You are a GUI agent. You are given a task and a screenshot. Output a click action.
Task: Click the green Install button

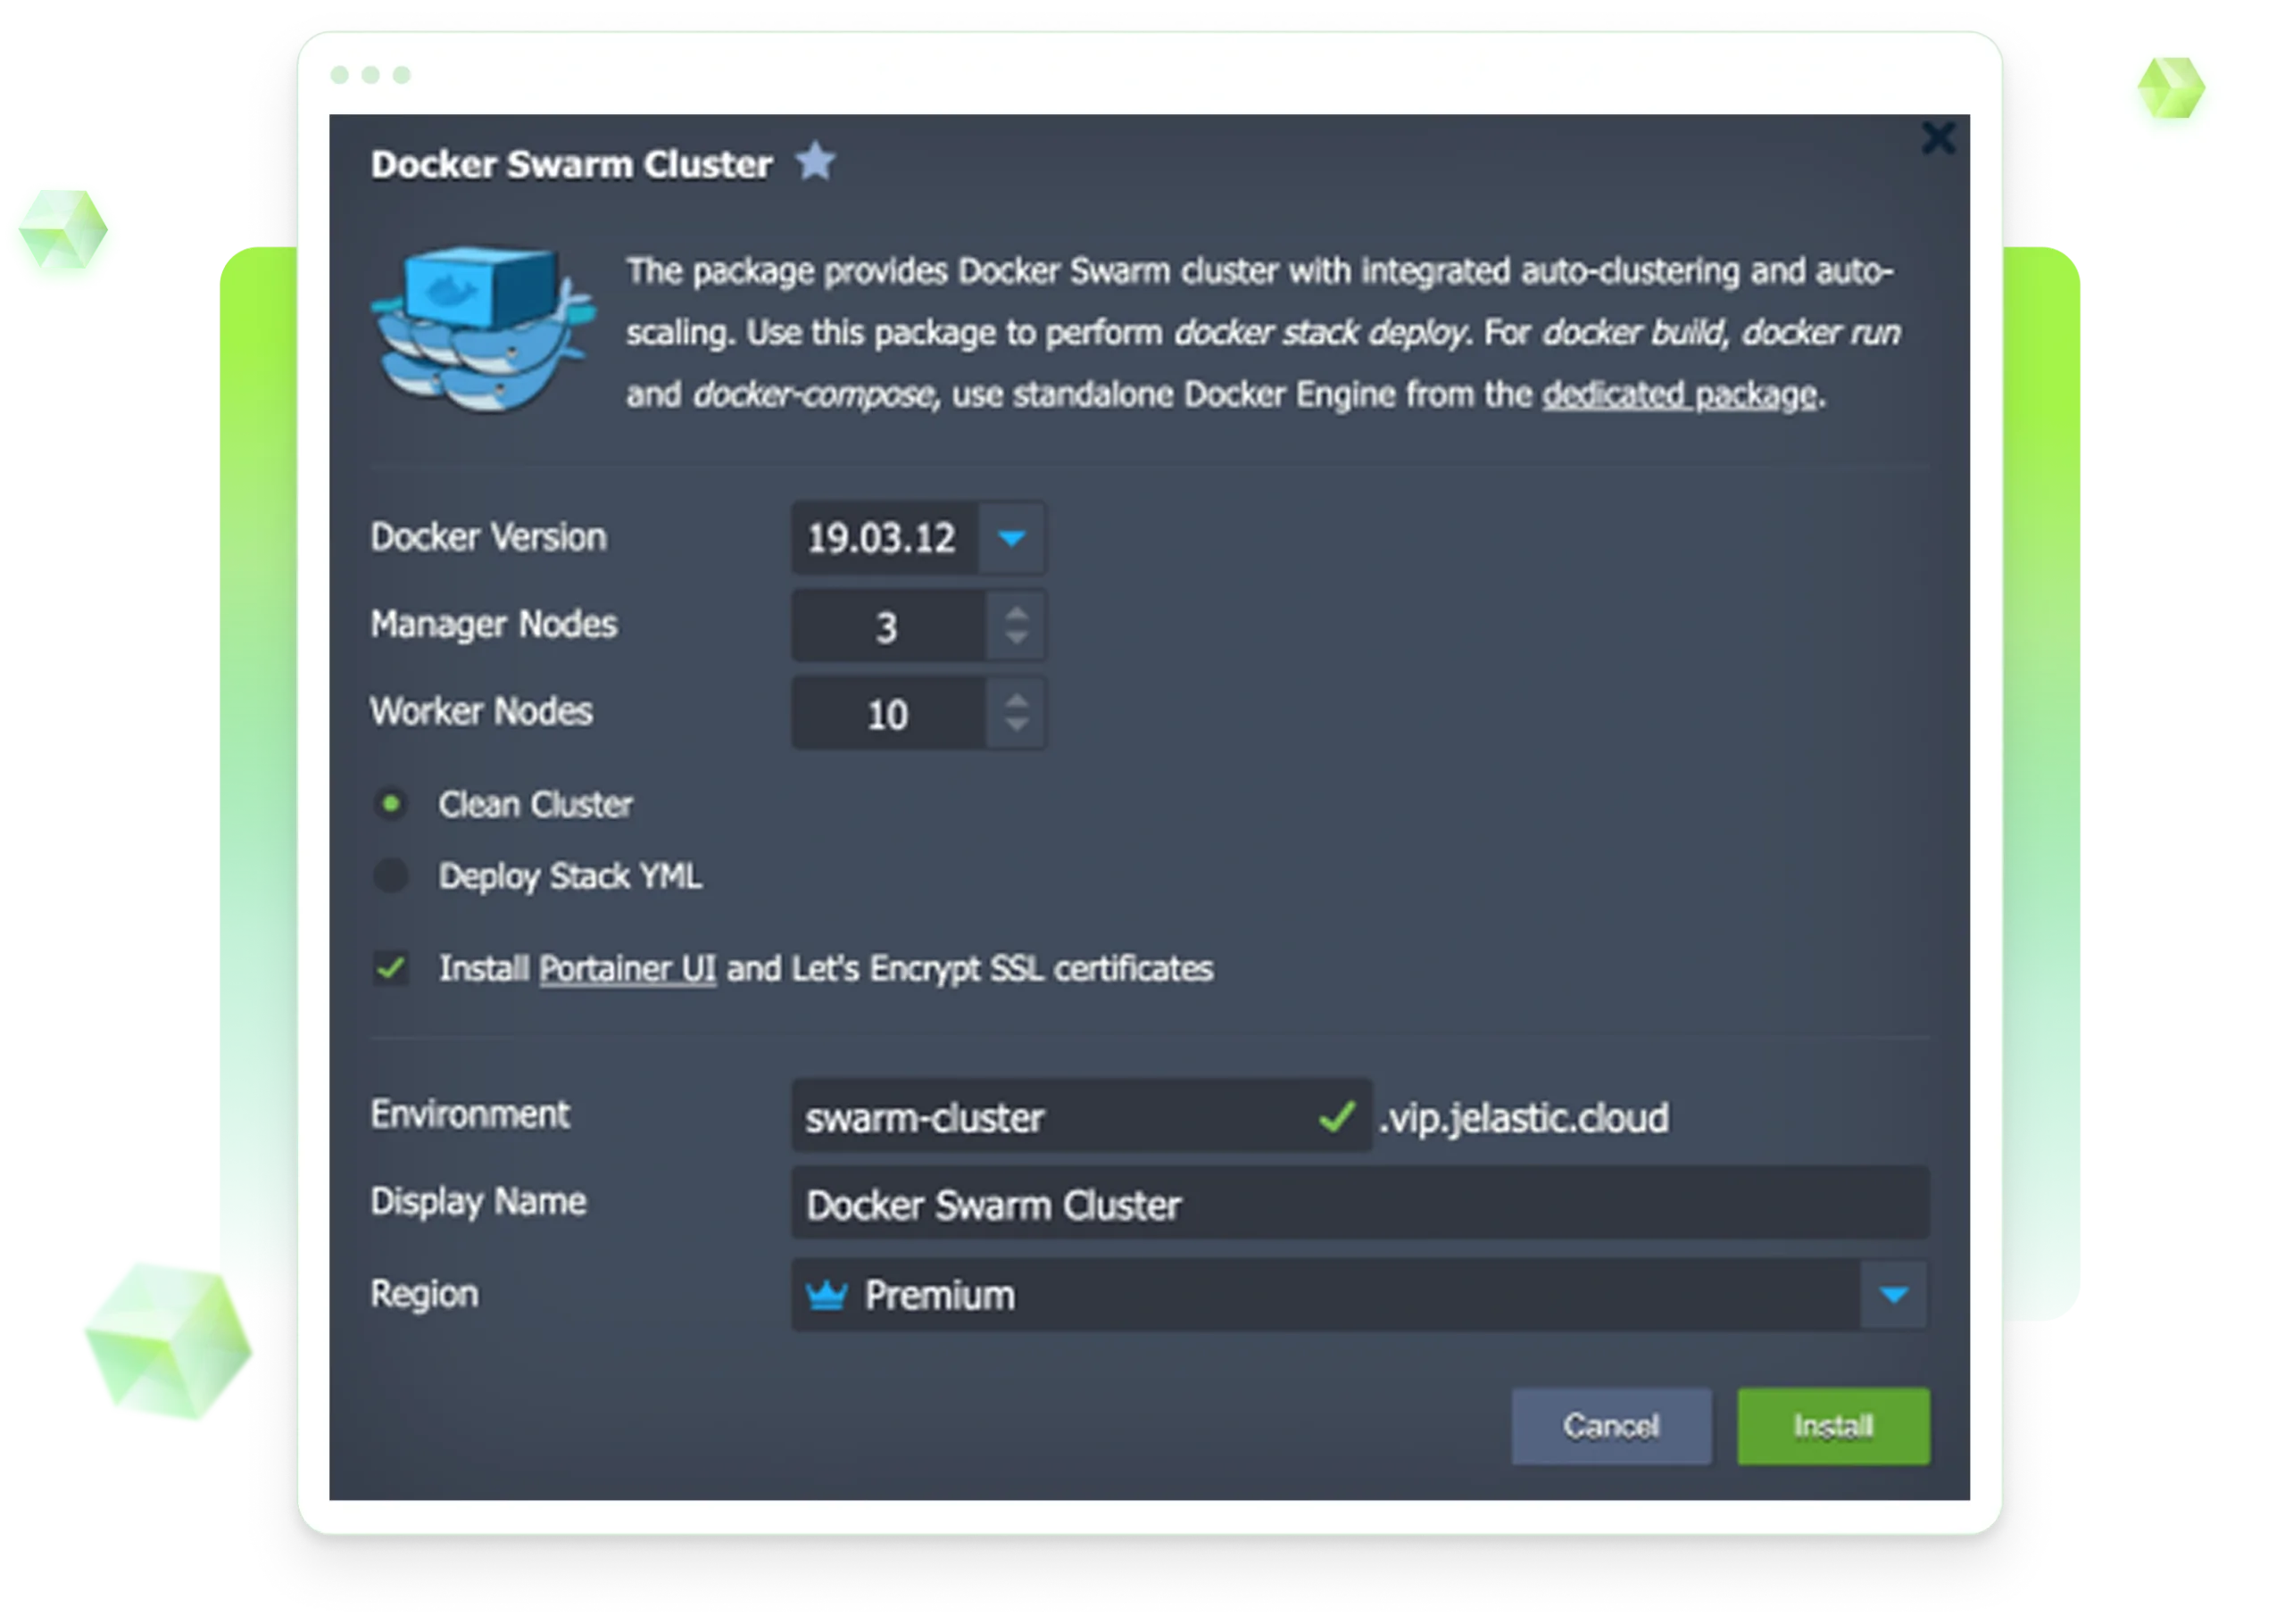point(1833,1426)
